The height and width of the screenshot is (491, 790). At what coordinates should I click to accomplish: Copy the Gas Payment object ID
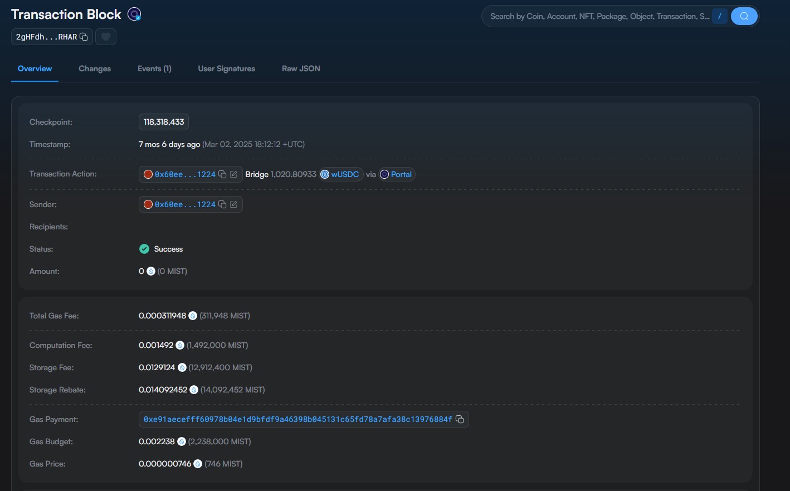460,419
